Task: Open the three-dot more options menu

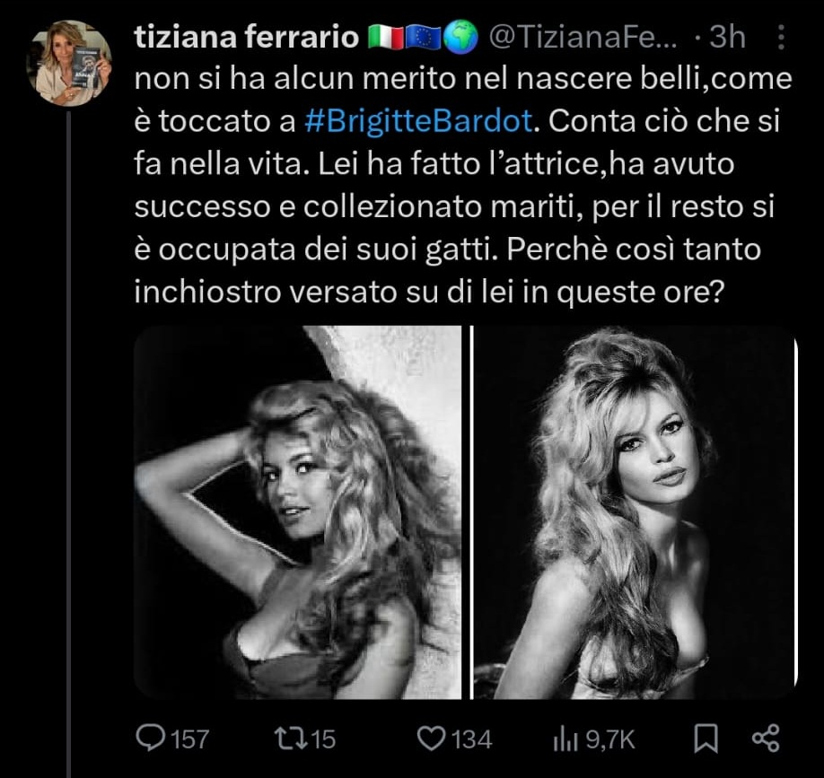Action: [780, 37]
